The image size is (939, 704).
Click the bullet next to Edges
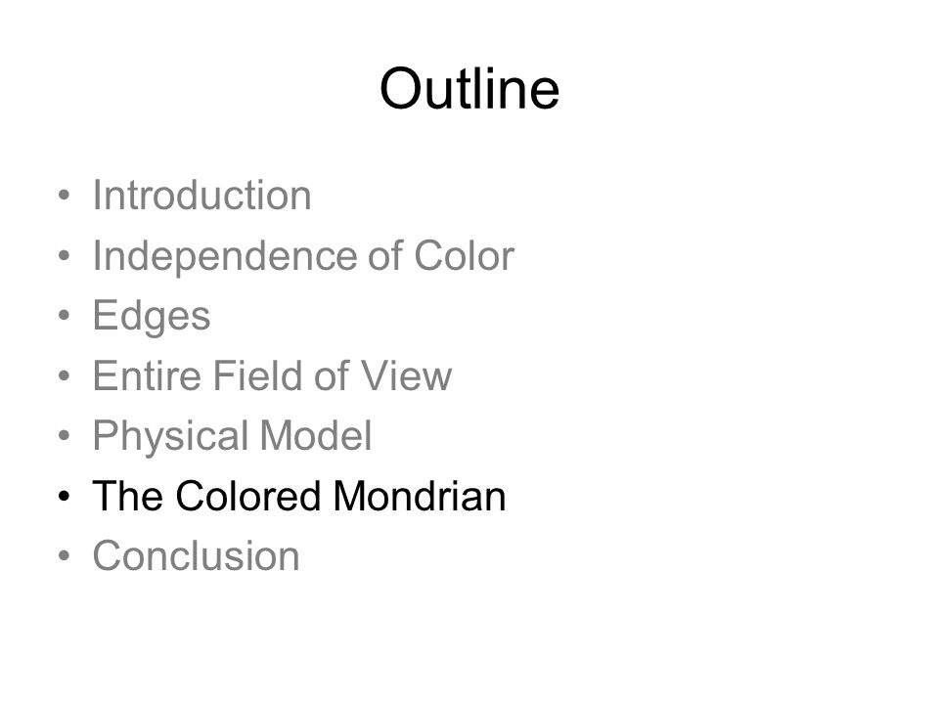65,315
